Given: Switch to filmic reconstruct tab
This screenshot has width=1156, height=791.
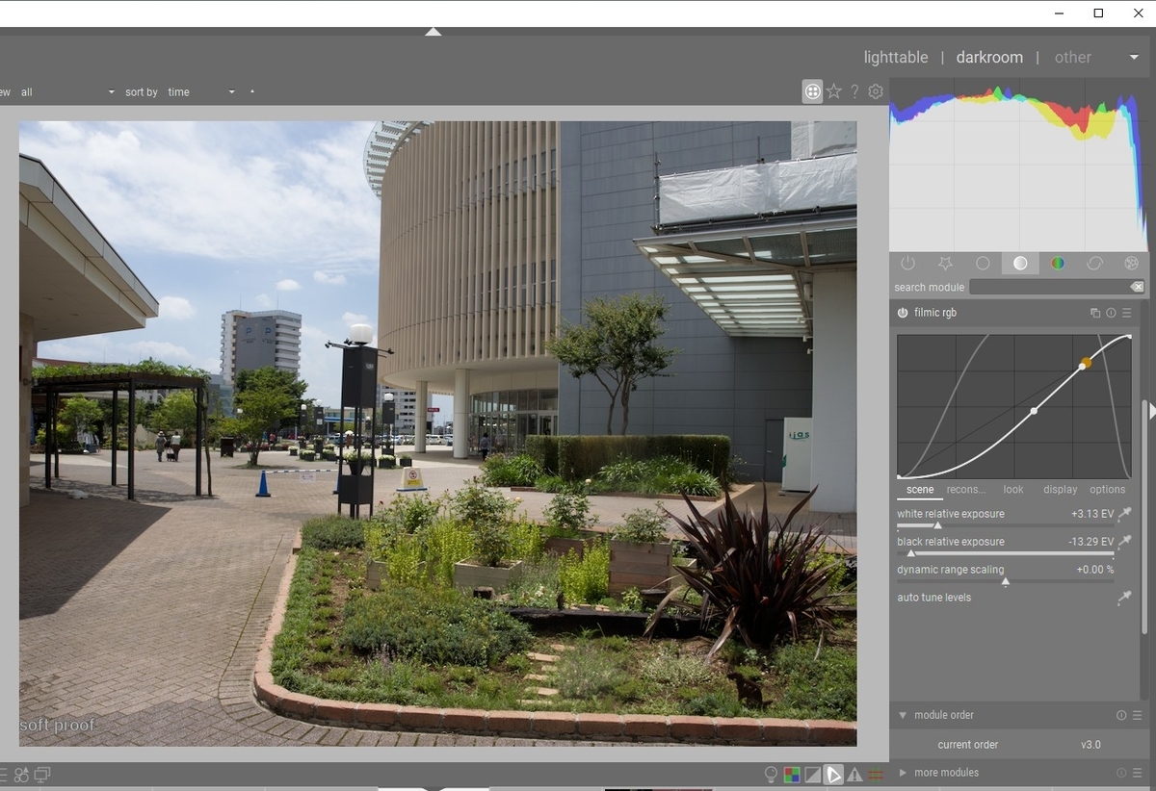Looking at the screenshot, I should coord(966,490).
